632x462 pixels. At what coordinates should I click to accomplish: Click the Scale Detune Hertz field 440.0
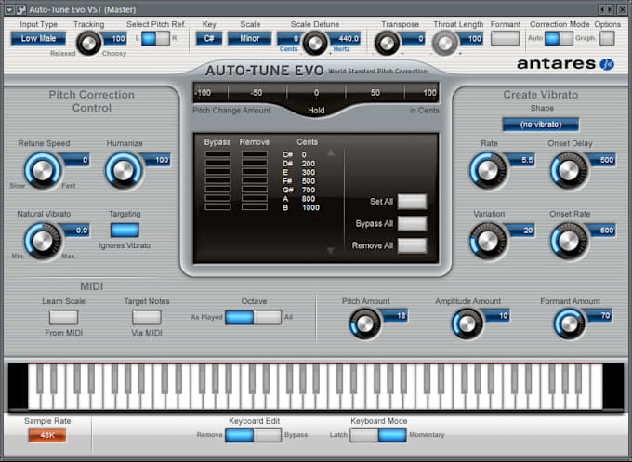coord(345,39)
